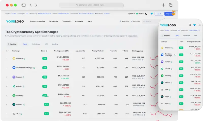Image resolution: width=203 pixels, height=121 pixels.
Task: Open the Products menu
Action: point(79,21)
